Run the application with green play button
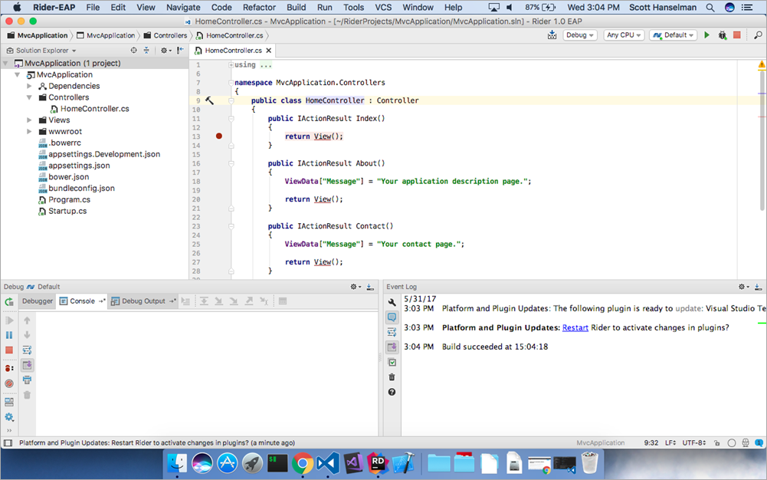Viewport: 767px width, 480px height. (x=706, y=35)
